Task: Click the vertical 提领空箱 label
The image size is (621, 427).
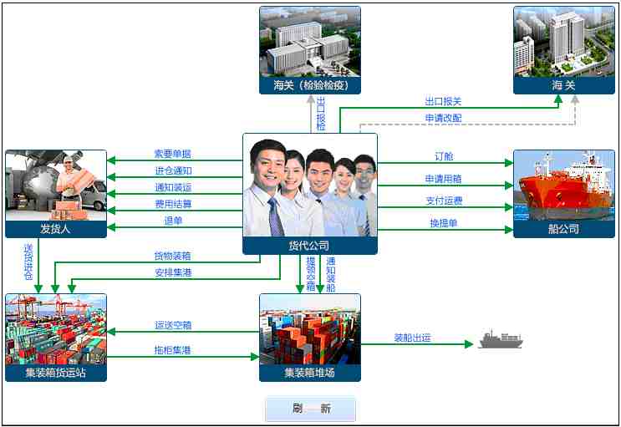Action: coord(311,274)
